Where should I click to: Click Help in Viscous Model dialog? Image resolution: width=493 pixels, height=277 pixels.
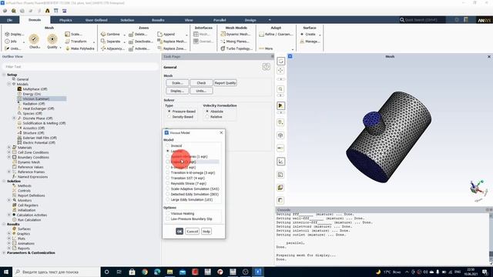206,232
